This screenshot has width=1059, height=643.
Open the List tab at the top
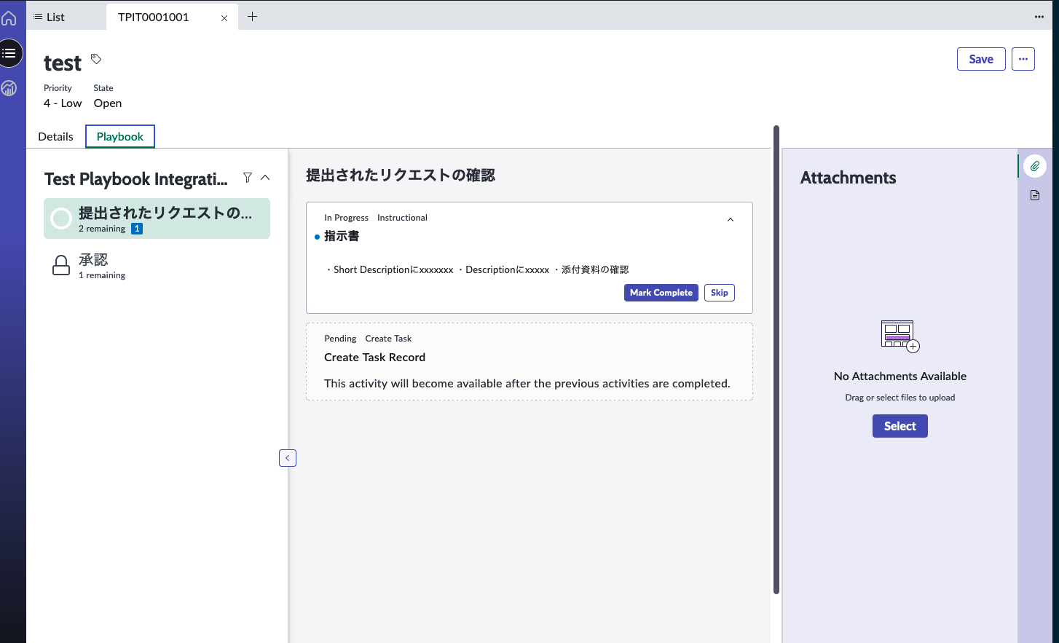point(55,16)
